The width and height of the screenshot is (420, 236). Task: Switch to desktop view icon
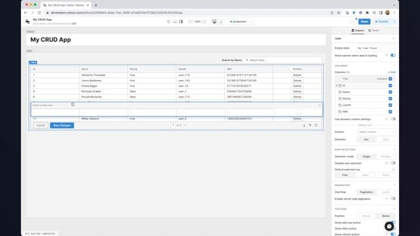click(215, 22)
